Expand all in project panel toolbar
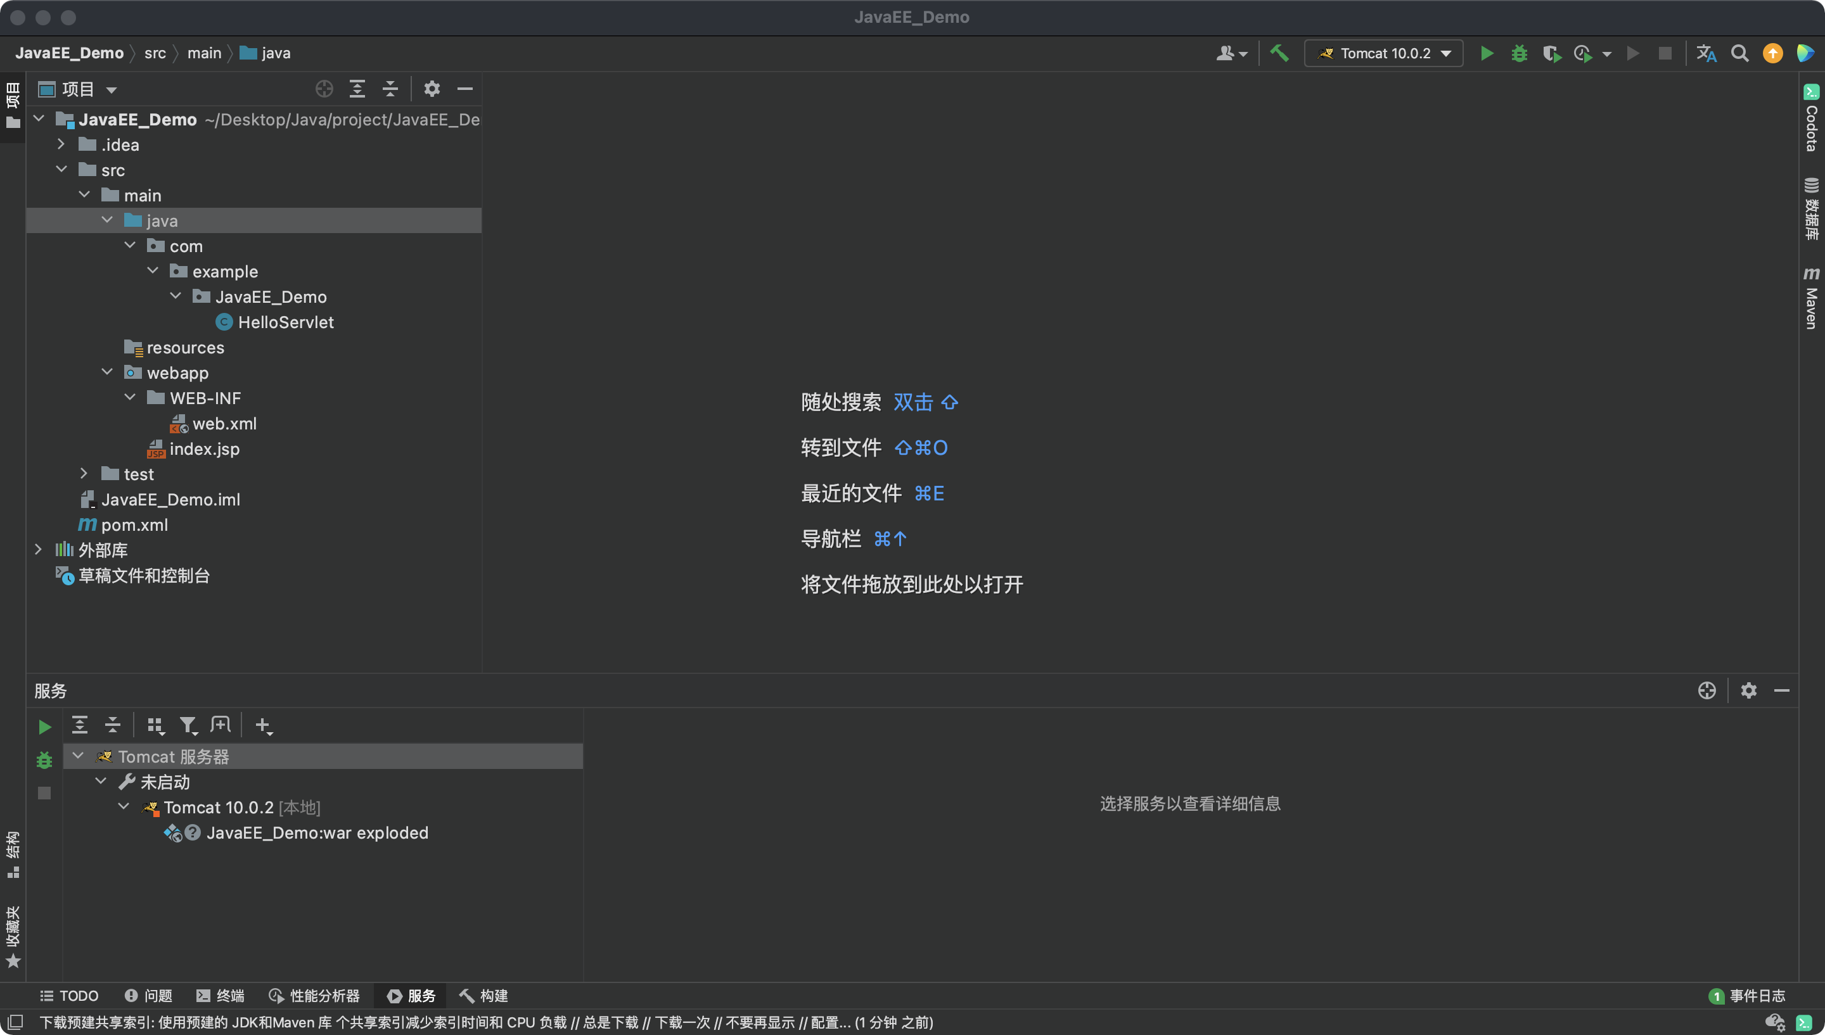Image resolution: width=1825 pixels, height=1035 pixels. click(x=357, y=89)
